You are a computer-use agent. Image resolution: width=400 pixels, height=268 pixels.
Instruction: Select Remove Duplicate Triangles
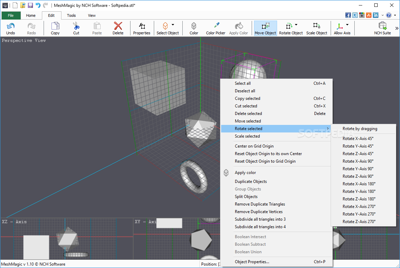pyautogui.click(x=276, y=204)
